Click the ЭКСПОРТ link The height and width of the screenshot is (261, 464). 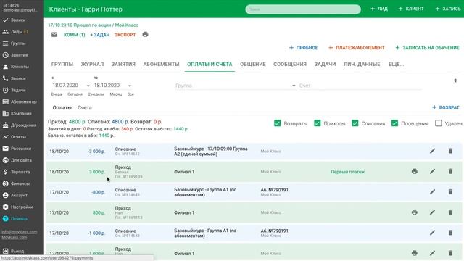(x=125, y=35)
